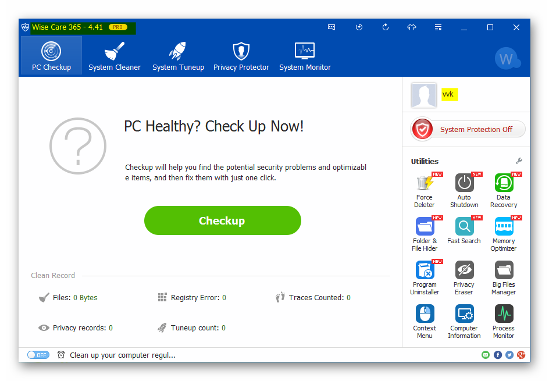The width and height of the screenshot is (549, 381).
Task: Click the green email share icon
Action: (486, 355)
